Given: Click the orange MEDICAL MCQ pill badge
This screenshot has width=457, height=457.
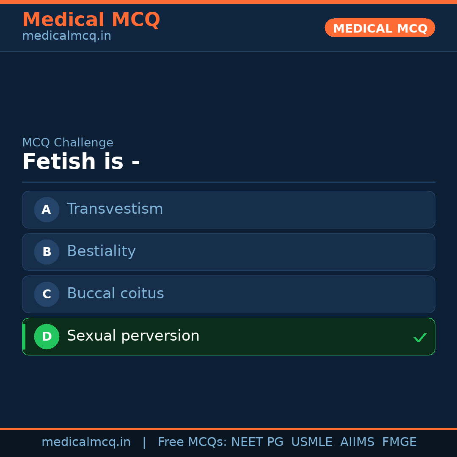Looking at the screenshot, I should pyautogui.click(x=380, y=28).
